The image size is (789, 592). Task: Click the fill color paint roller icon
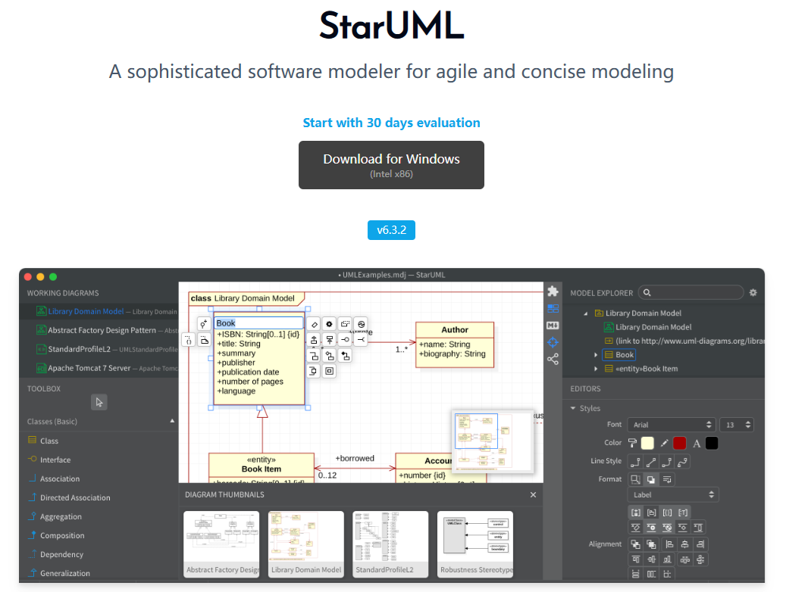coord(633,444)
